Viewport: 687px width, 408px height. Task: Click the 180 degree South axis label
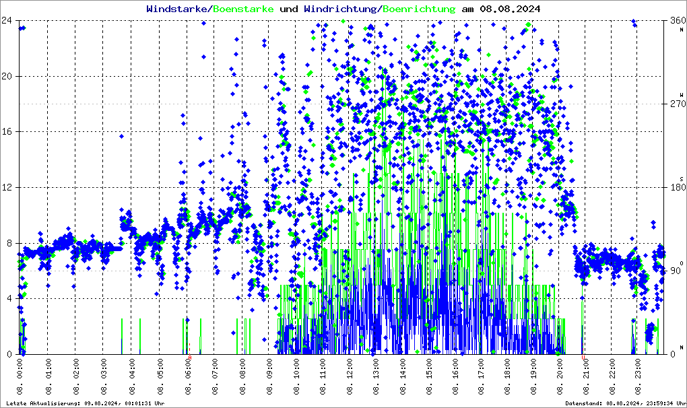(675, 188)
